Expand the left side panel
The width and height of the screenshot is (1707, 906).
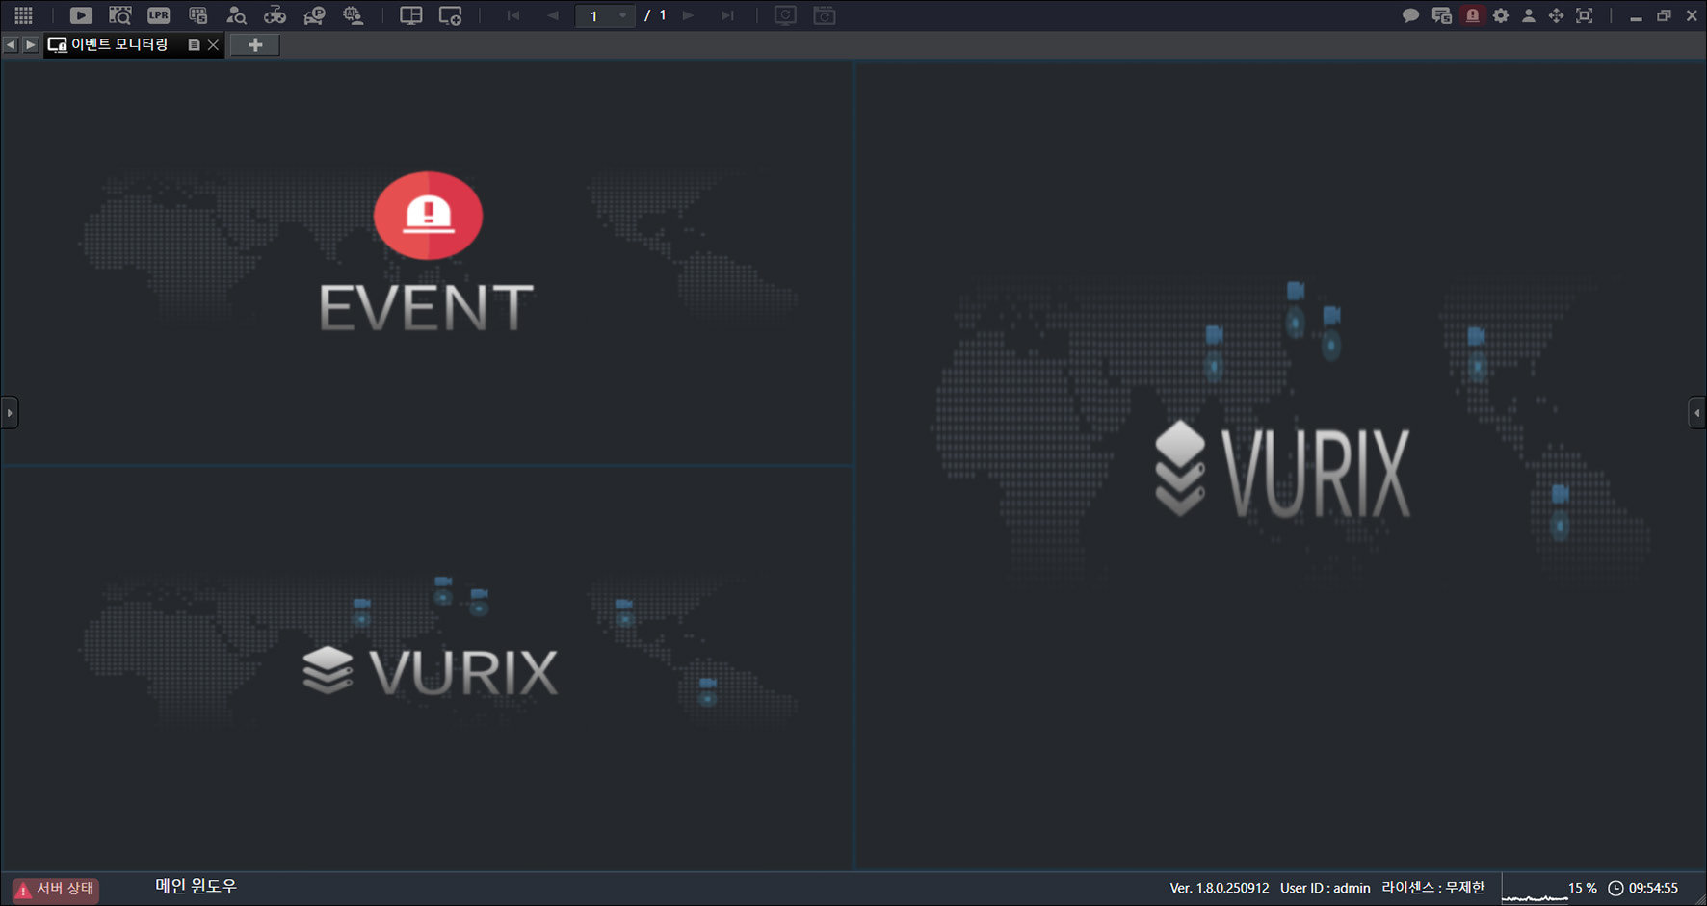pos(10,413)
